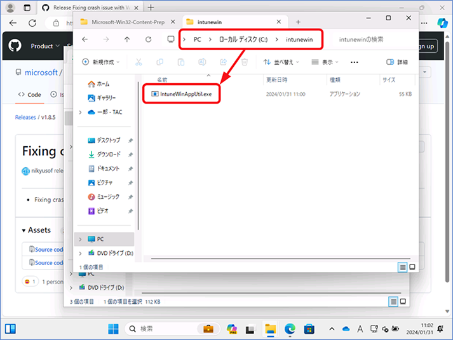Expand the PC node in navigation pane
453x340 pixels.
(80, 239)
